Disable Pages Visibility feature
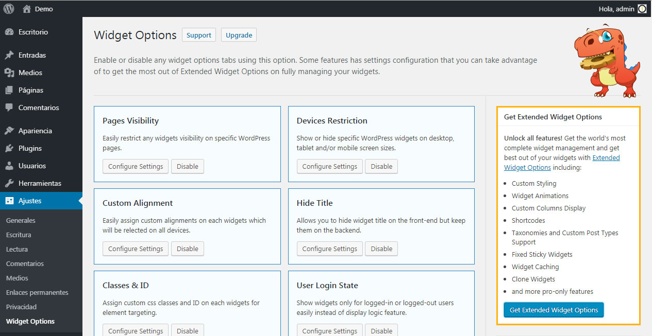The width and height of the screenshot is (652, 336). coord(188,166)
